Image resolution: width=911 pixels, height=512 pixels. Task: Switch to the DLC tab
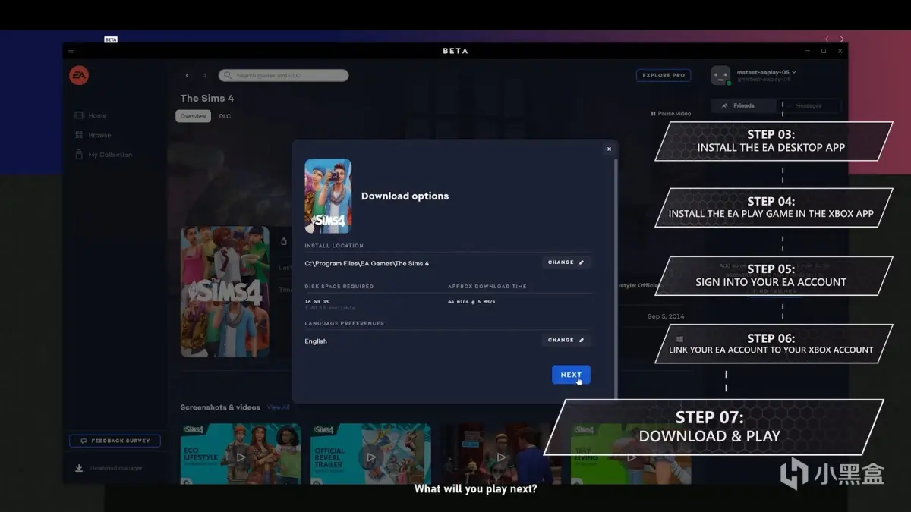(225, 116)
